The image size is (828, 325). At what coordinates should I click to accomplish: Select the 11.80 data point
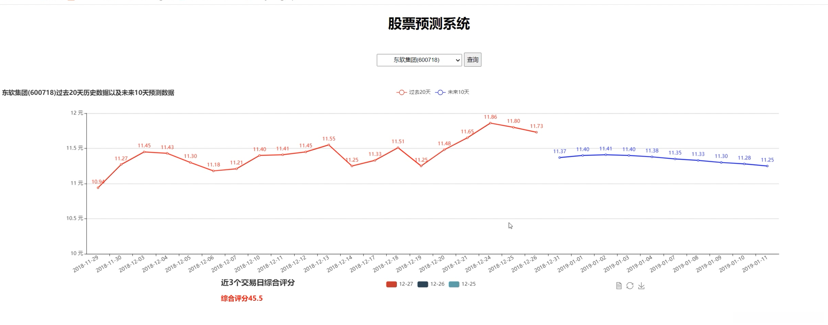click(514, 127)
